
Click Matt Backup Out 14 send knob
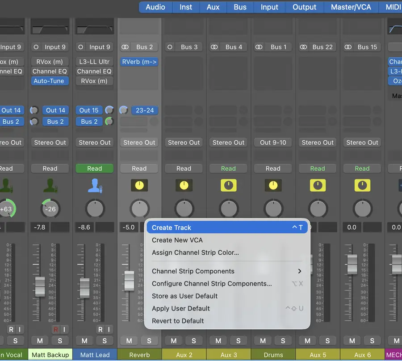[34, 110]
